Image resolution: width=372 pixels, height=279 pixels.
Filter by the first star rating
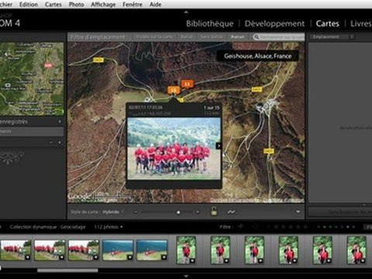[276, 227]
